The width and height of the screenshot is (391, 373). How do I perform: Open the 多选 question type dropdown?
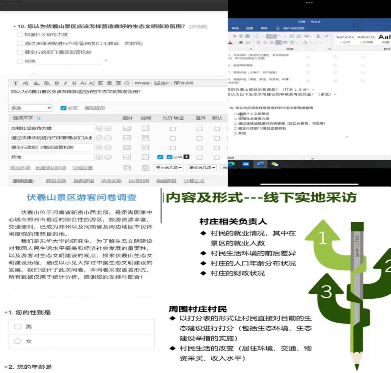[30, 108]
